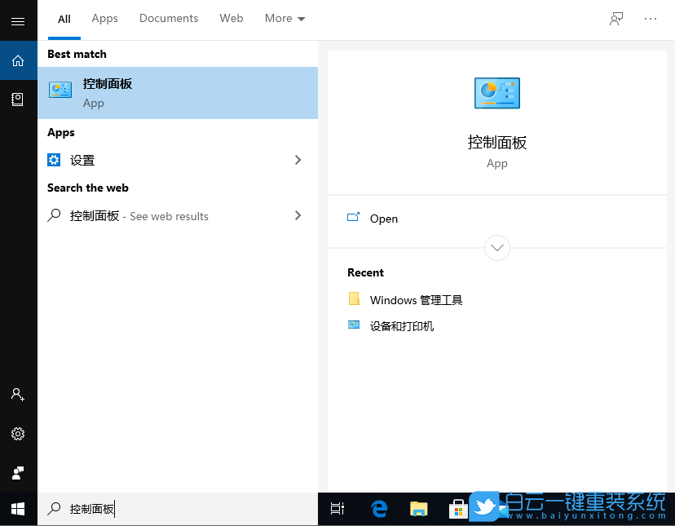Expand the 控制面板 web search suggestion

click(298, 215)
